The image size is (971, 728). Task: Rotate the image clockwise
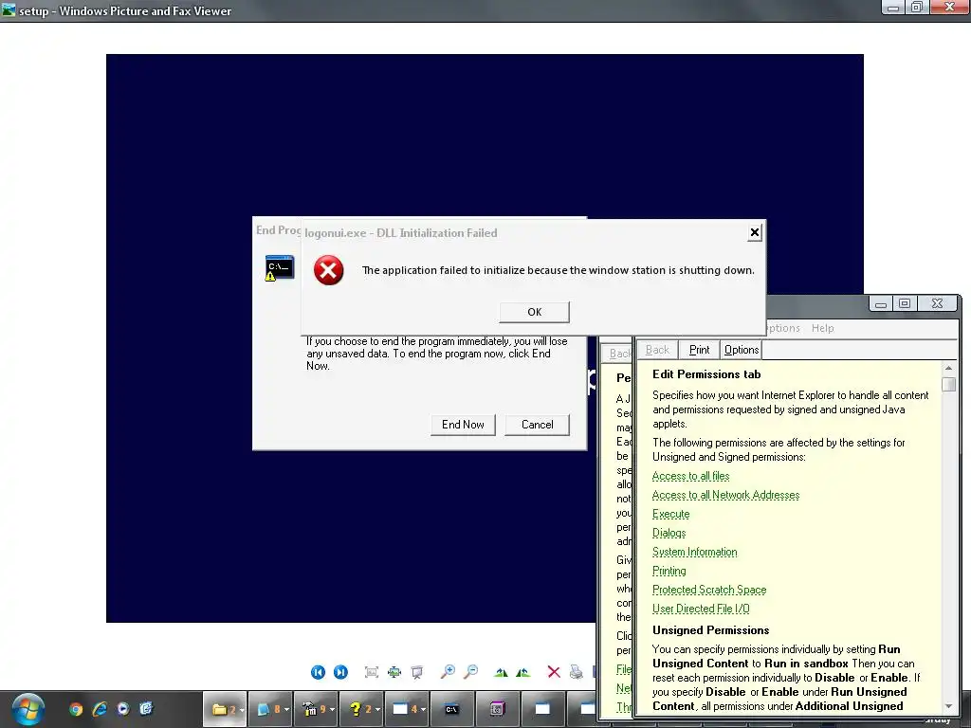point(501,672)
